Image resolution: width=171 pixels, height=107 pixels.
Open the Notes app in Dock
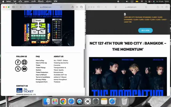pyautogui.click(x=104, y=101)
